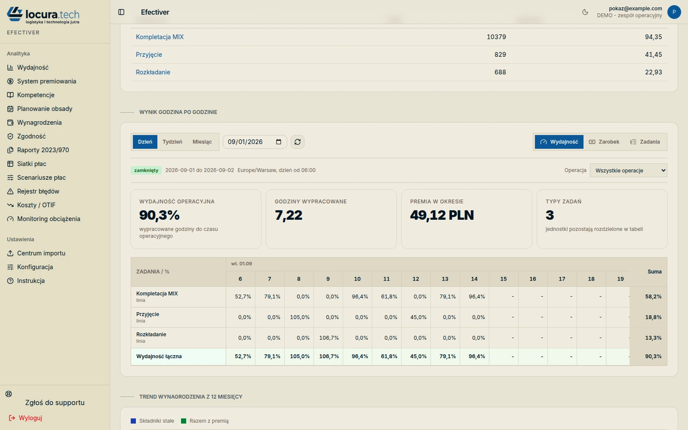Click the Siatki płac table icon
Viewport: 688px width, 430px height.
[10, 164]
